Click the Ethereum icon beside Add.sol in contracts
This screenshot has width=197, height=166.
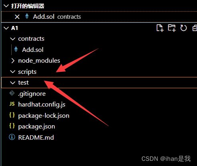pos(16,49)
